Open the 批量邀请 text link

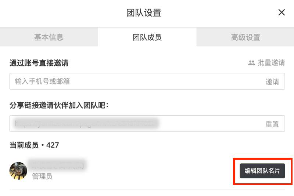click(x=271, y=63)
